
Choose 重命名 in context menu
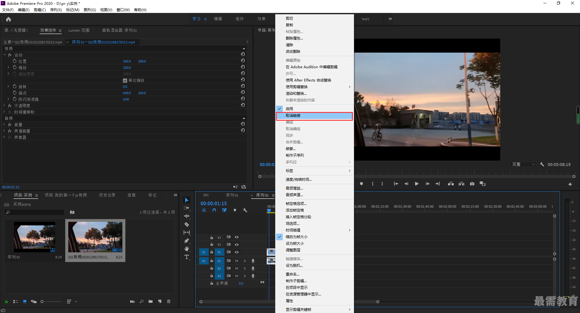[x=314, y=274]
